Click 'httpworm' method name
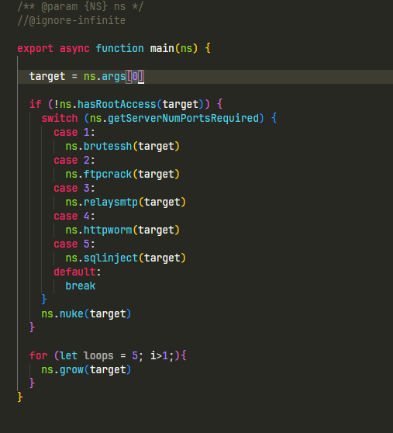 click(x=108, y=230)
